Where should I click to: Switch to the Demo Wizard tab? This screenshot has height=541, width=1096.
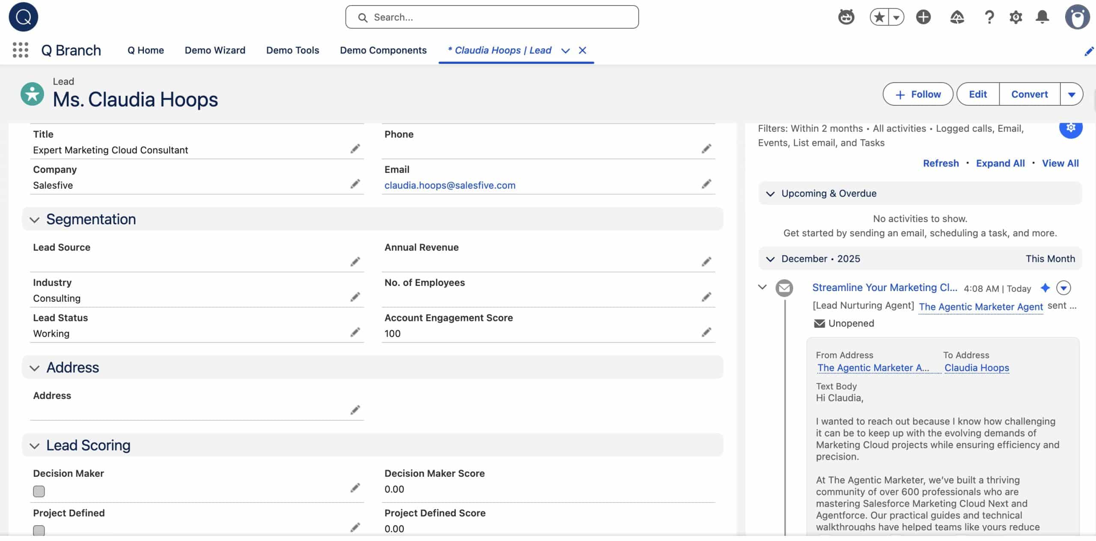point(215,51)
